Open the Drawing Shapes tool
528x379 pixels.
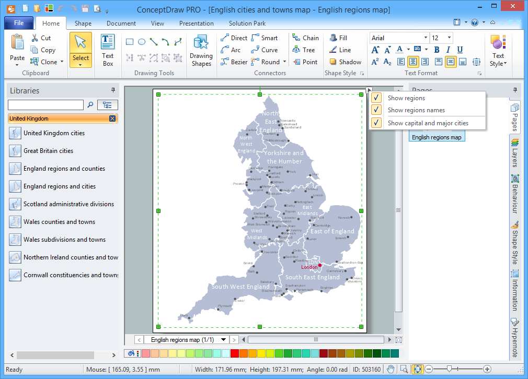pyautogui.click(x=201, y=50)
